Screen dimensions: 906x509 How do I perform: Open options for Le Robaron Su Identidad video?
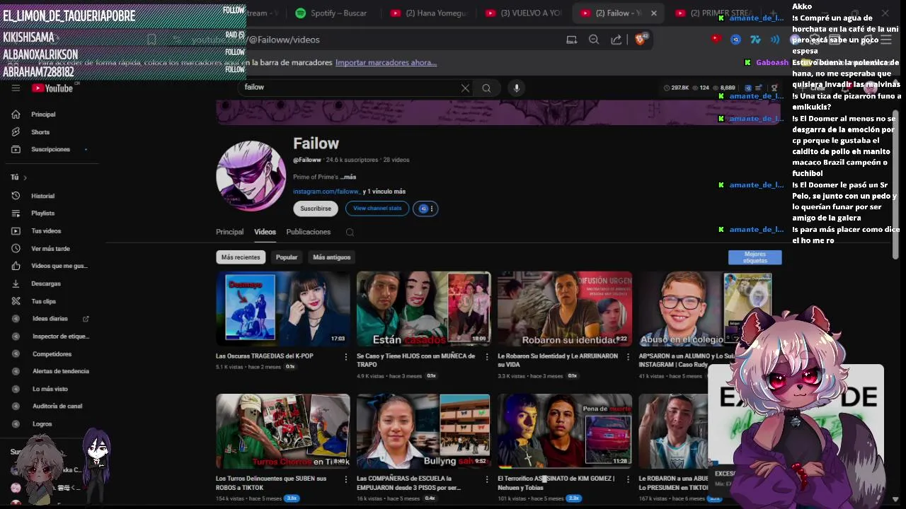tap(627, 357)
